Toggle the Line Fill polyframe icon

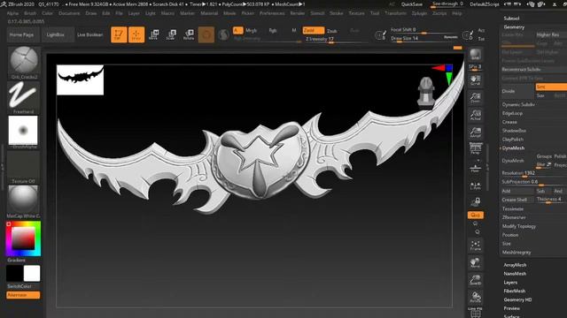tap(475, 312)
